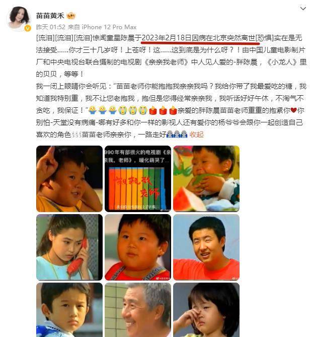This screenshot has height=337, width=310.
Task: Open photo of boy saluting
Action: (x=69, y=179)
